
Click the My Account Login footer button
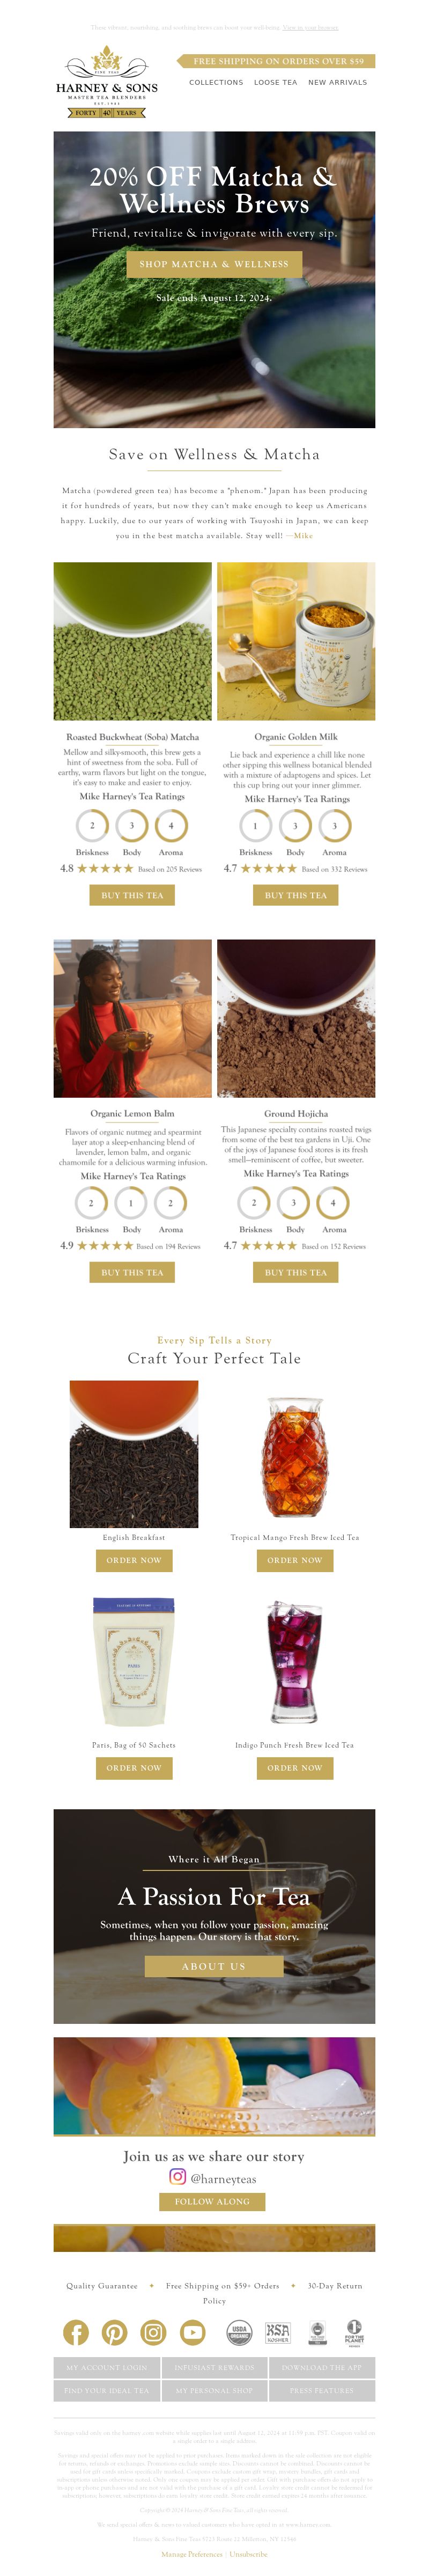click(x=107, y=2368)
